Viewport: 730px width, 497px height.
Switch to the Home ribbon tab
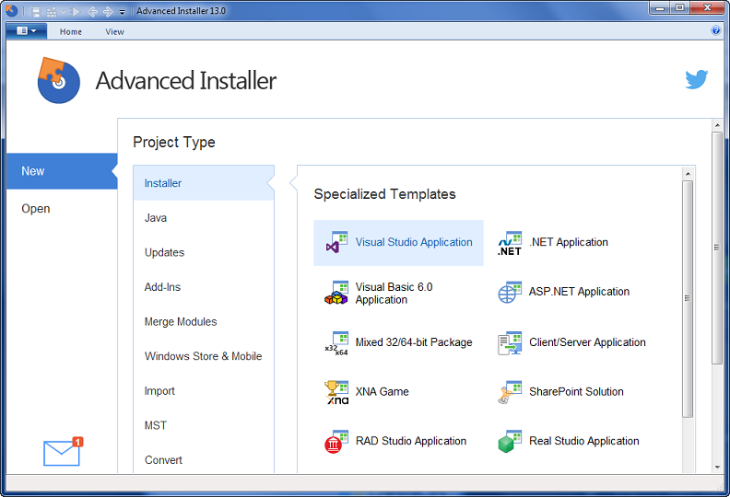[x=71, y=31]
